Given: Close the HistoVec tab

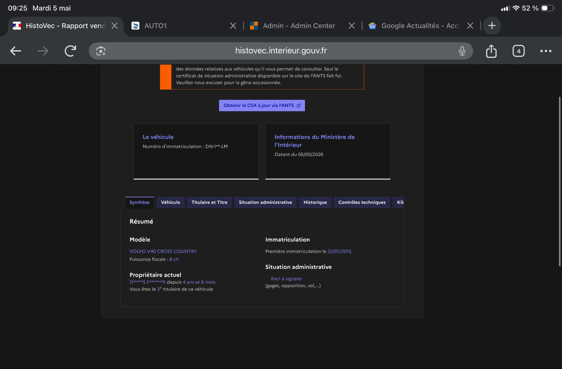Looking at the screenshot, I should [114, 26].
